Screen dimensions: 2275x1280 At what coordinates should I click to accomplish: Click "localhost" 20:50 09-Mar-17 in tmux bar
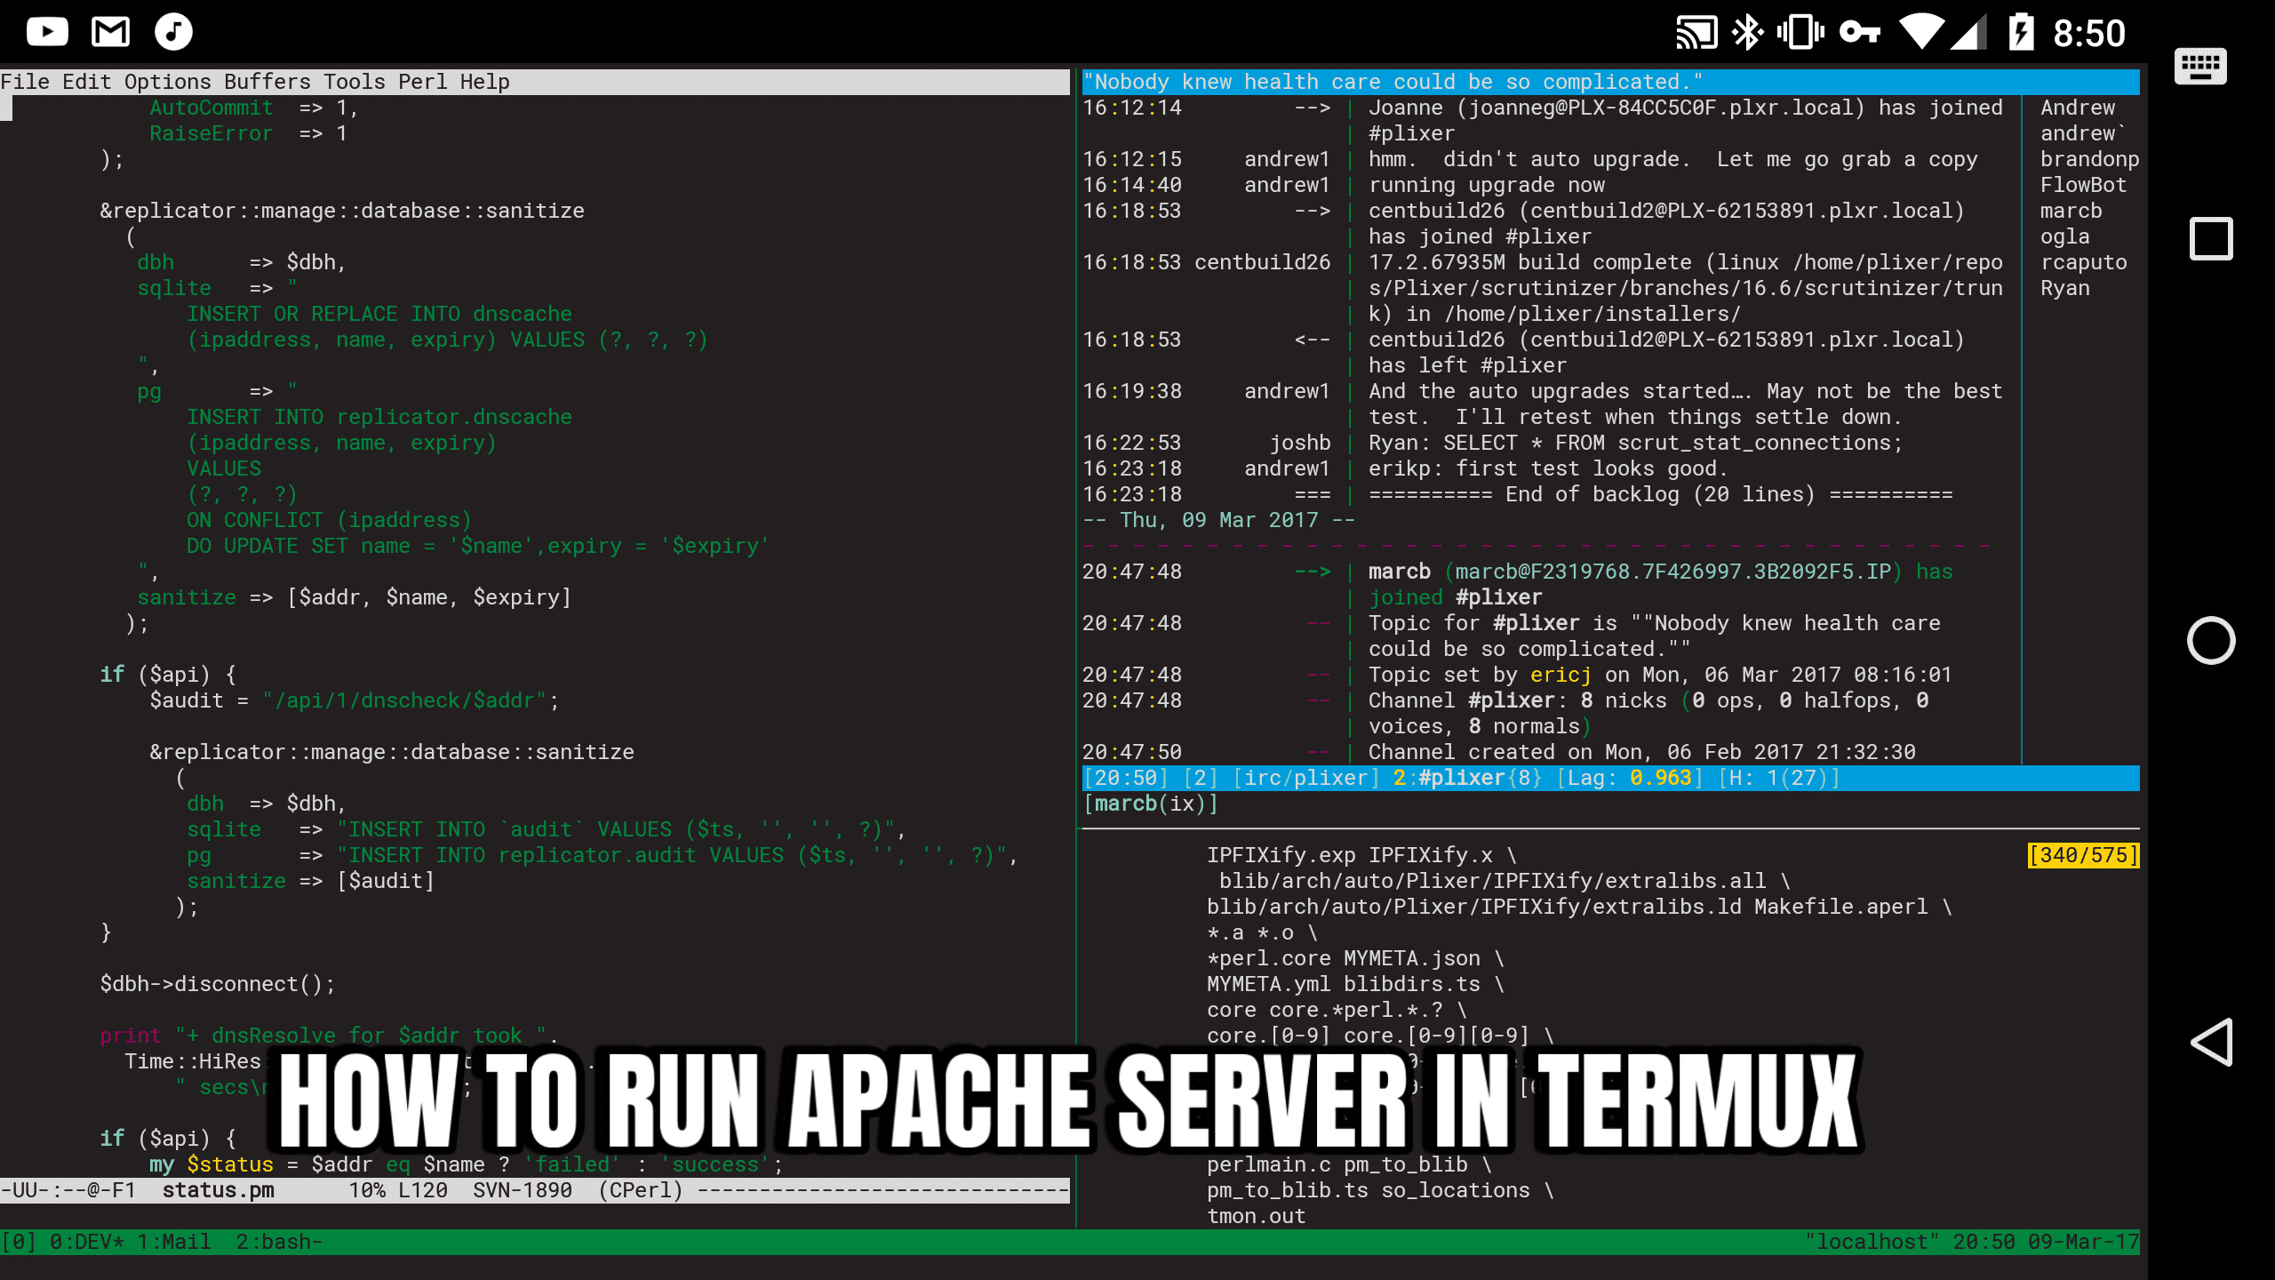click(x=1972, y=1242)
